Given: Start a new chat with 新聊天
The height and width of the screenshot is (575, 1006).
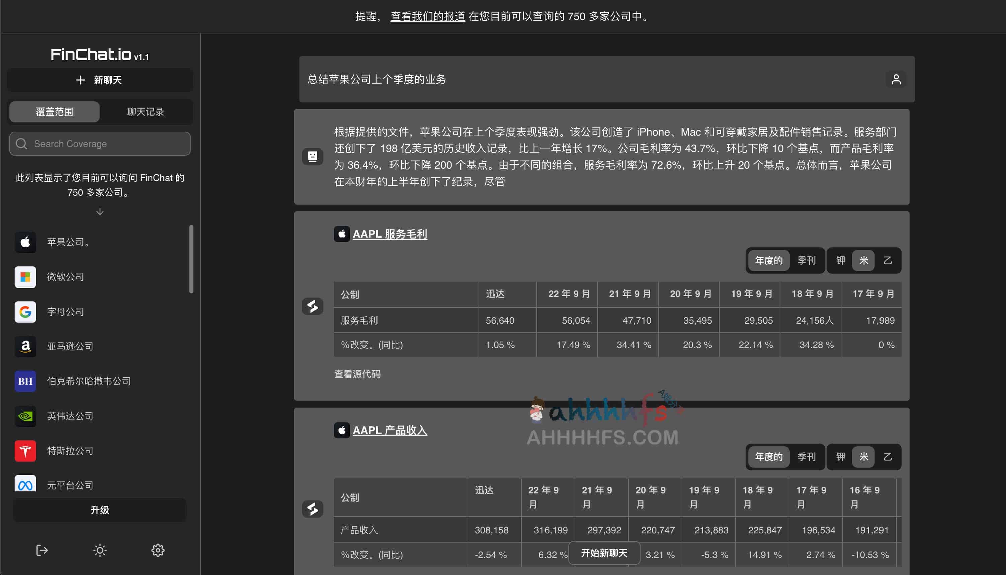Looking at the screenshot, I should click(100, 80).
